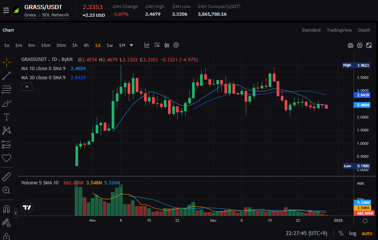Take a chart snapshot with camera
The width and height of the screenshot is (378, 240).
click(x=351, y=45)
